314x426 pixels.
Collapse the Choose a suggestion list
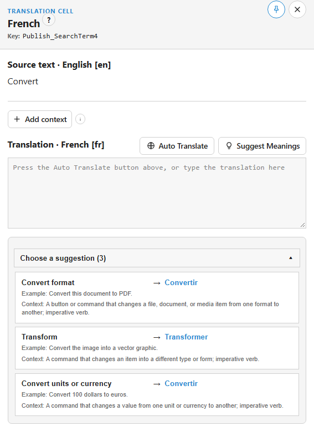coord(157,258)
